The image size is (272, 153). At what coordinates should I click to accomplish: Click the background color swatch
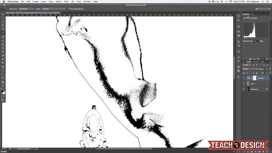pos(4,93)
